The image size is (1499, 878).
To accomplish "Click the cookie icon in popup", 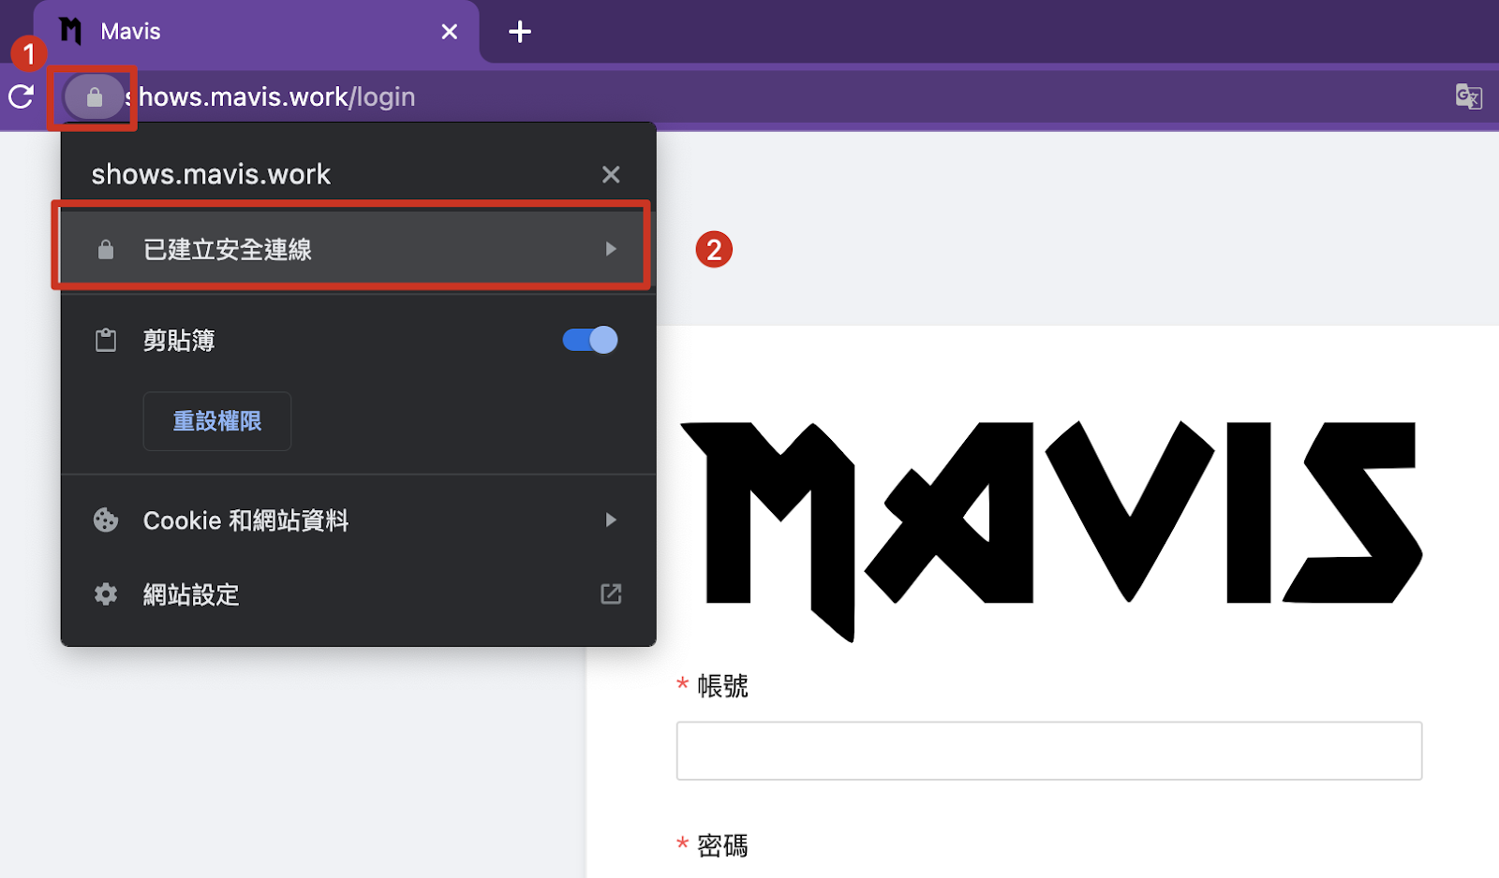I will click(106, 519).
